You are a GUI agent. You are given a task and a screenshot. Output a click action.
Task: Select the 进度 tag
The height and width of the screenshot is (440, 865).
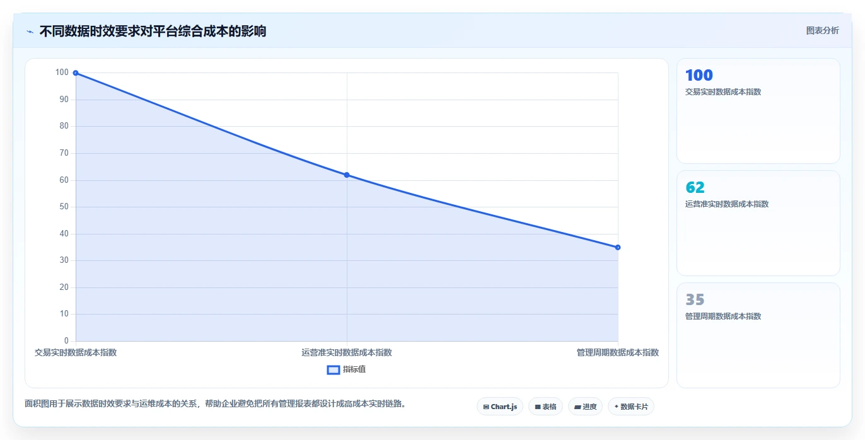[x=586, y=407]
